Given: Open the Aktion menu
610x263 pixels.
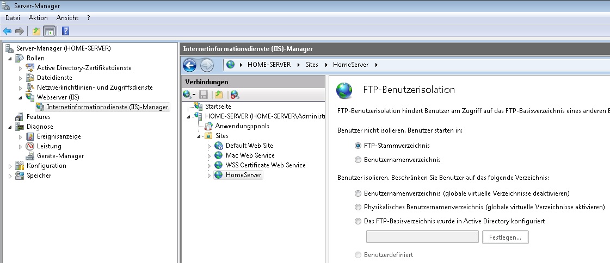Looking at the screenshot, I should [38, 18].
